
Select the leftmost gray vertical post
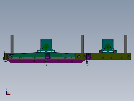tap(12, 44)
